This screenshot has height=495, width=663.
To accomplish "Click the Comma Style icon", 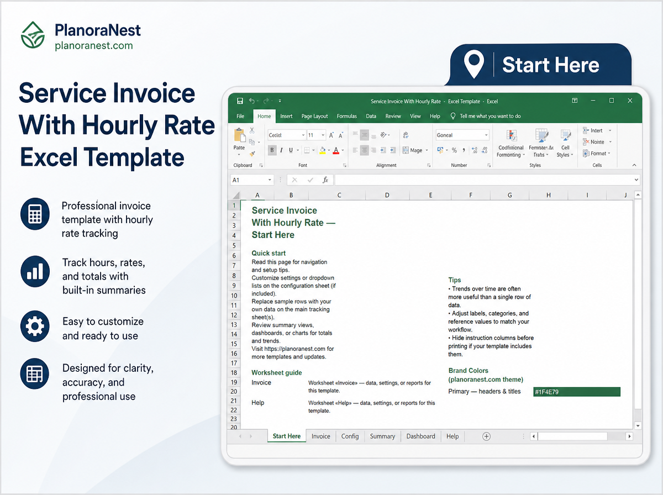I will point(463,150).
